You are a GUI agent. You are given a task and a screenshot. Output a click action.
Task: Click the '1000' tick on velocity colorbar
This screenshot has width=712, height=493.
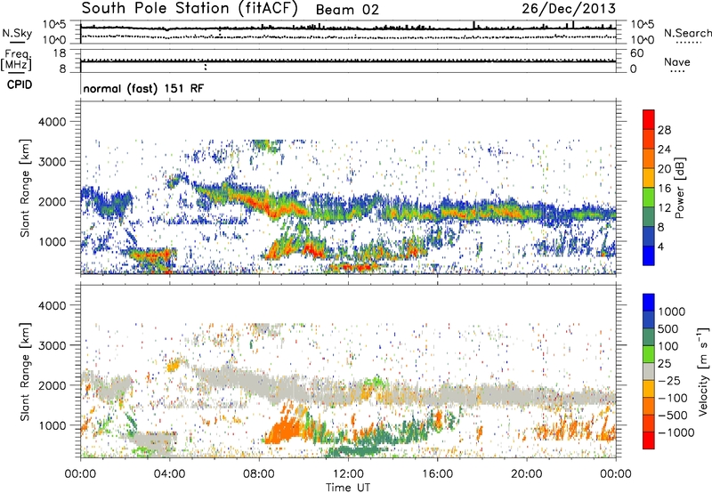[x=672, y=311]
